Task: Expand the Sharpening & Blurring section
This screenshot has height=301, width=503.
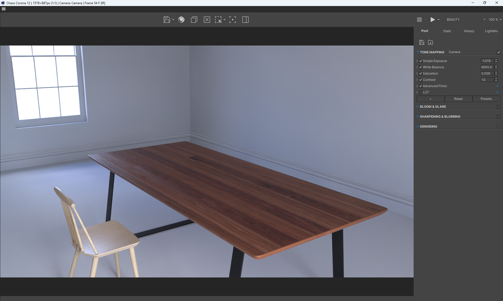Action: click(440, 117)
